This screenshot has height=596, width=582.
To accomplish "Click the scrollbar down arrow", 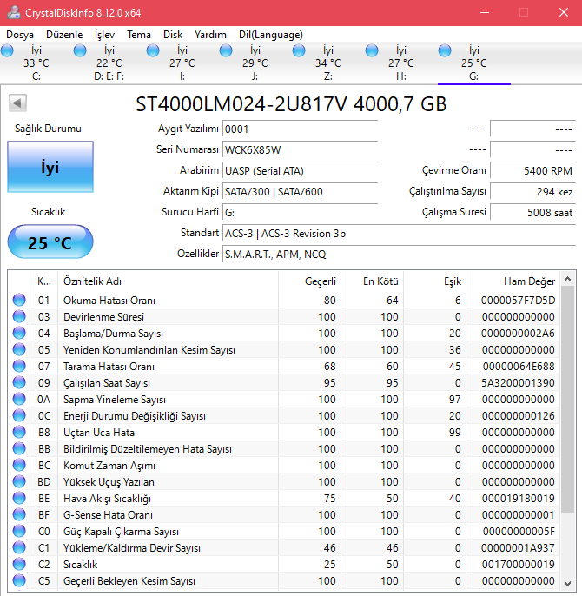I will (567, 583).
